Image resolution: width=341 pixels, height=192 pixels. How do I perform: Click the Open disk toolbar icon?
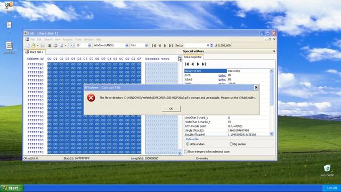55,45
